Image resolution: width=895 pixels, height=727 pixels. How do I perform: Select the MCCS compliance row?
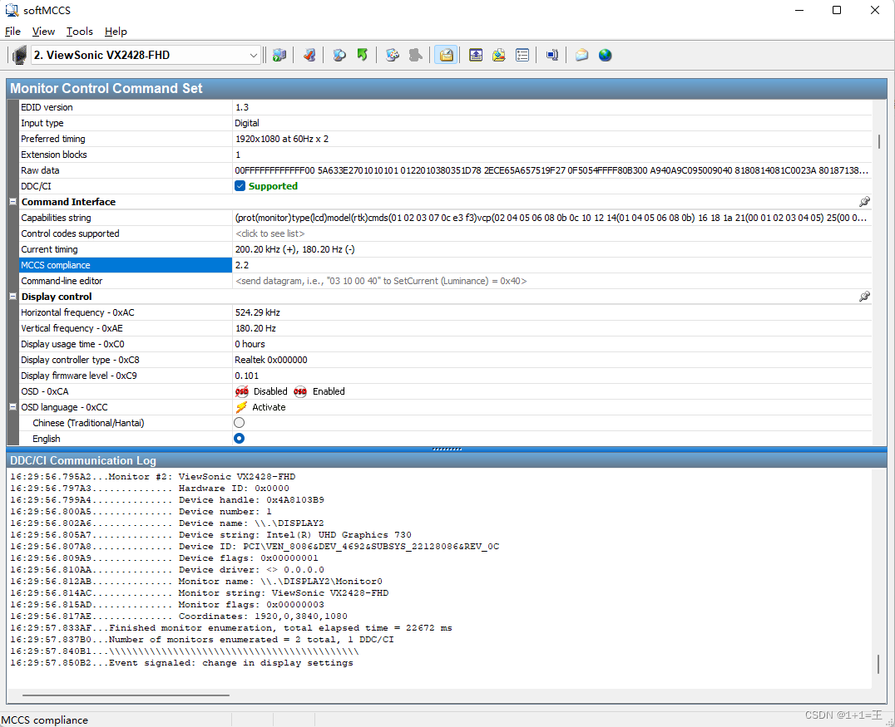coord(445,265)
